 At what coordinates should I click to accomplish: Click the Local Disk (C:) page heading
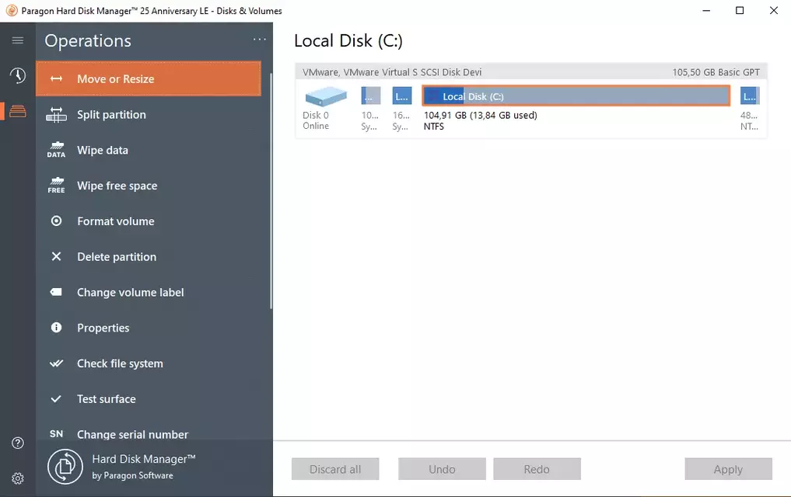[348, 41]
